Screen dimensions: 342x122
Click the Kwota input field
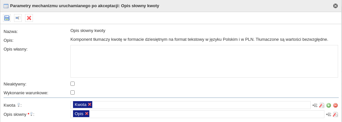[190, 105]
